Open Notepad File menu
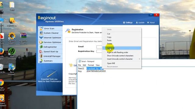 80,65
